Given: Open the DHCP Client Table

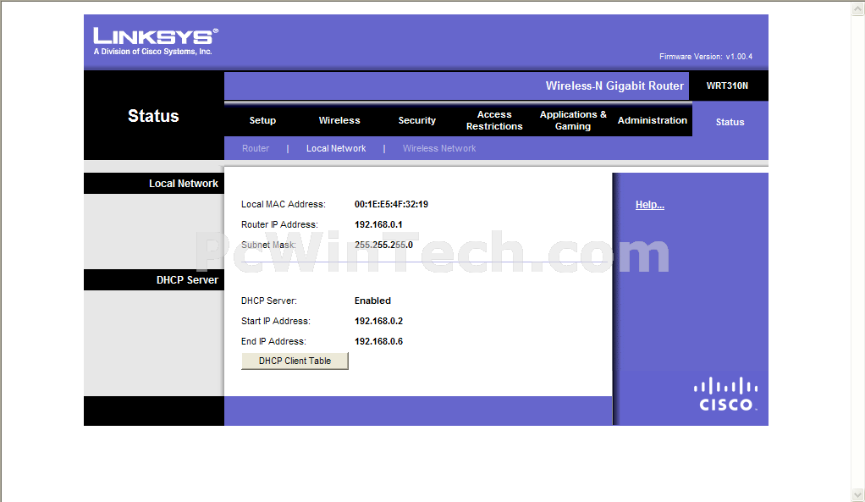Looking at the screenshot, I should click(x=295, y=361).
